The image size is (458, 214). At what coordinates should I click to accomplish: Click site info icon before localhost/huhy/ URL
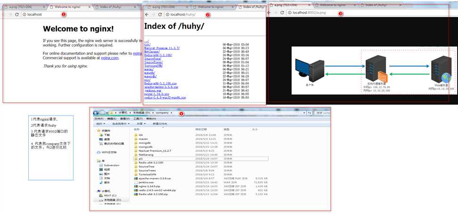(167, 14)
